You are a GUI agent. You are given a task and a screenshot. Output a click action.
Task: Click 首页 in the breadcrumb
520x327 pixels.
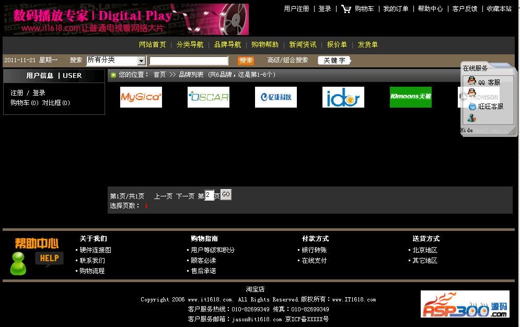pyautogui.click(x=159, y=75)
